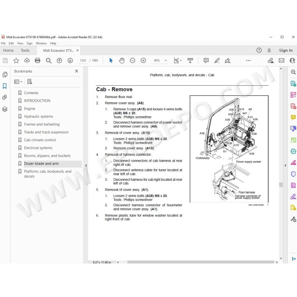Open fit page options icon
Image resolution: width=297 pixels, height=297 pixels.
point(177,61)
